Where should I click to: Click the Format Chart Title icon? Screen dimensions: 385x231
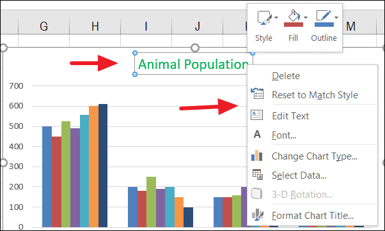tap(258, 215)
